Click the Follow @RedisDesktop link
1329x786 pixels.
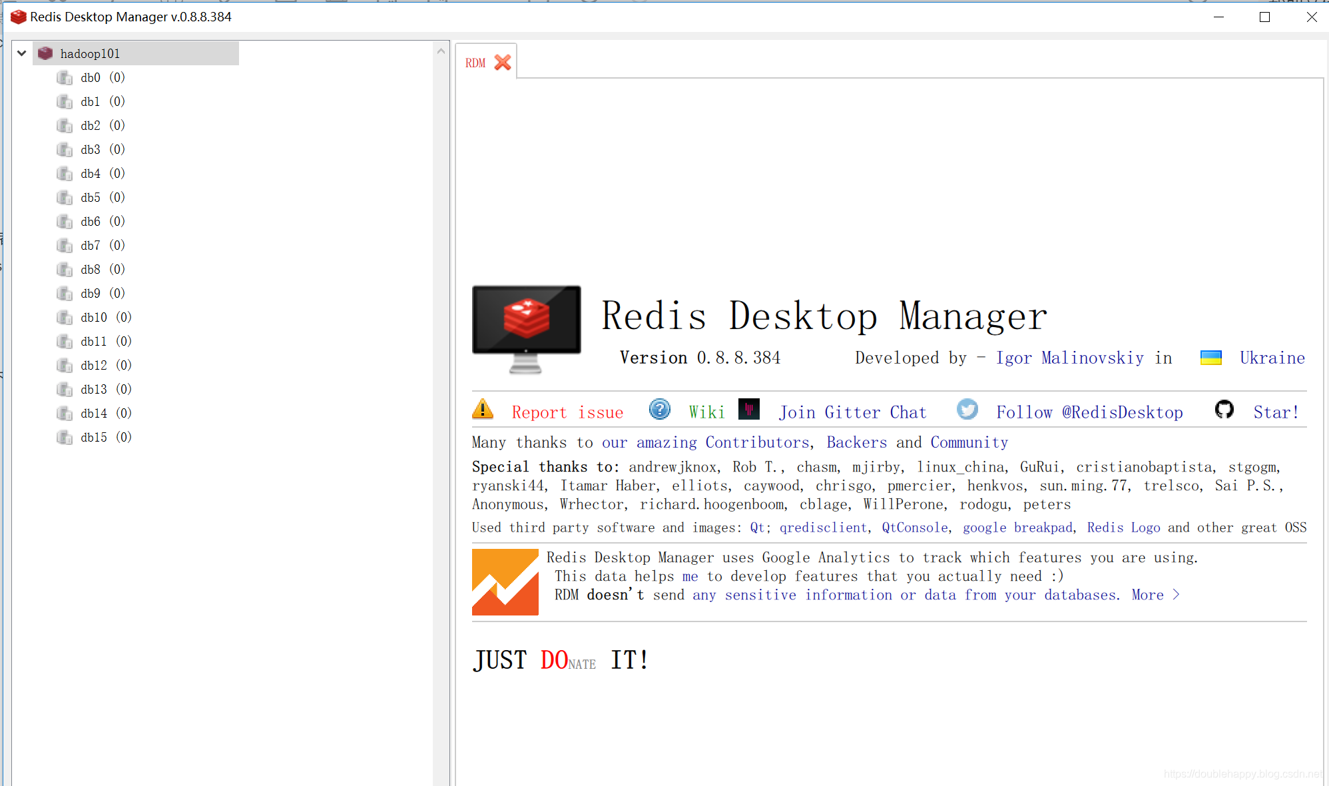1089,412
